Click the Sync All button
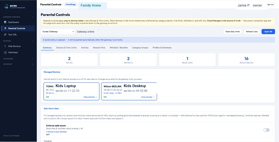The height and width of the screenshot is (142, 279). click(268, 32)
